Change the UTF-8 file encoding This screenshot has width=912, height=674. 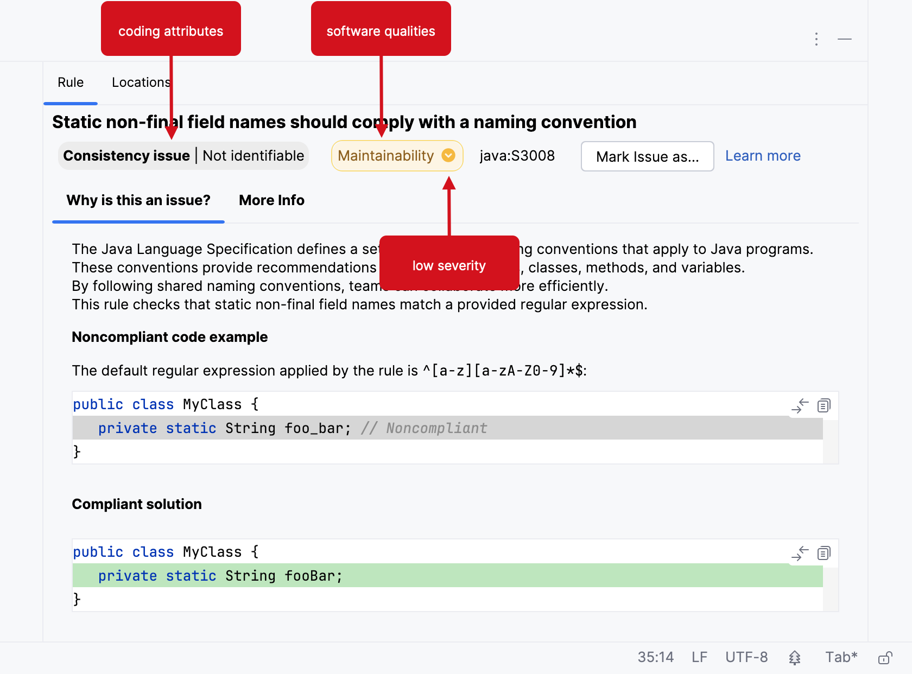tap(746, 658)
